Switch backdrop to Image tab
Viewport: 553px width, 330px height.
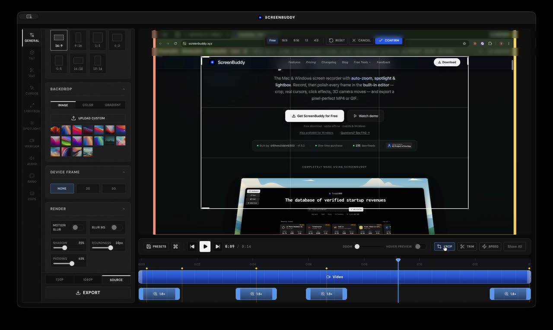point(63,105)
